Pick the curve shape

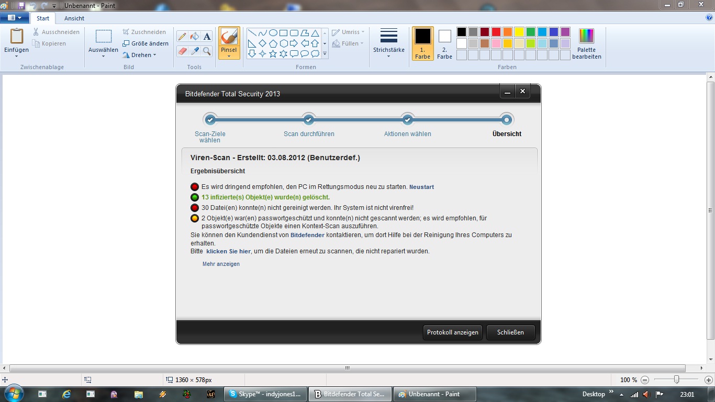262,33
